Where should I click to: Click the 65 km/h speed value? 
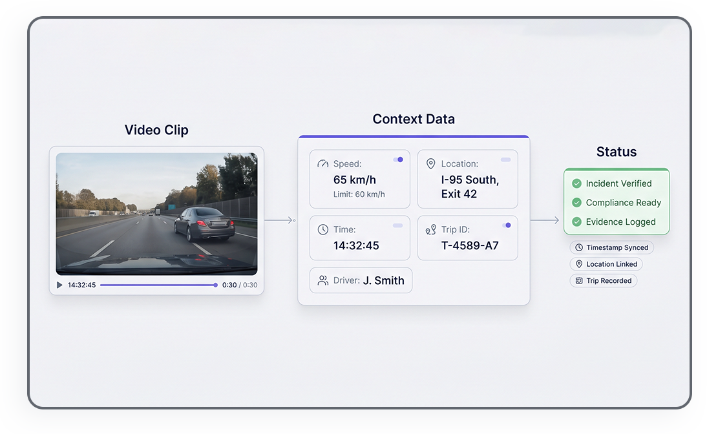point(354,180)
